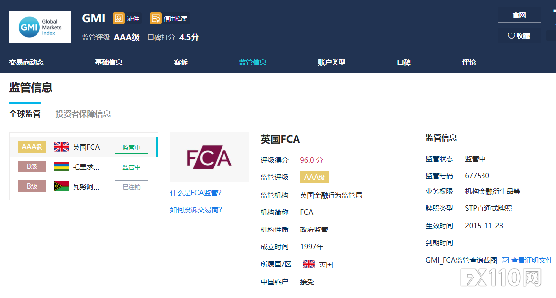The height and width of the screenshot is (298, 556).
Task: Click the GMI Global Markets Index logo
Action: point(40,27)
